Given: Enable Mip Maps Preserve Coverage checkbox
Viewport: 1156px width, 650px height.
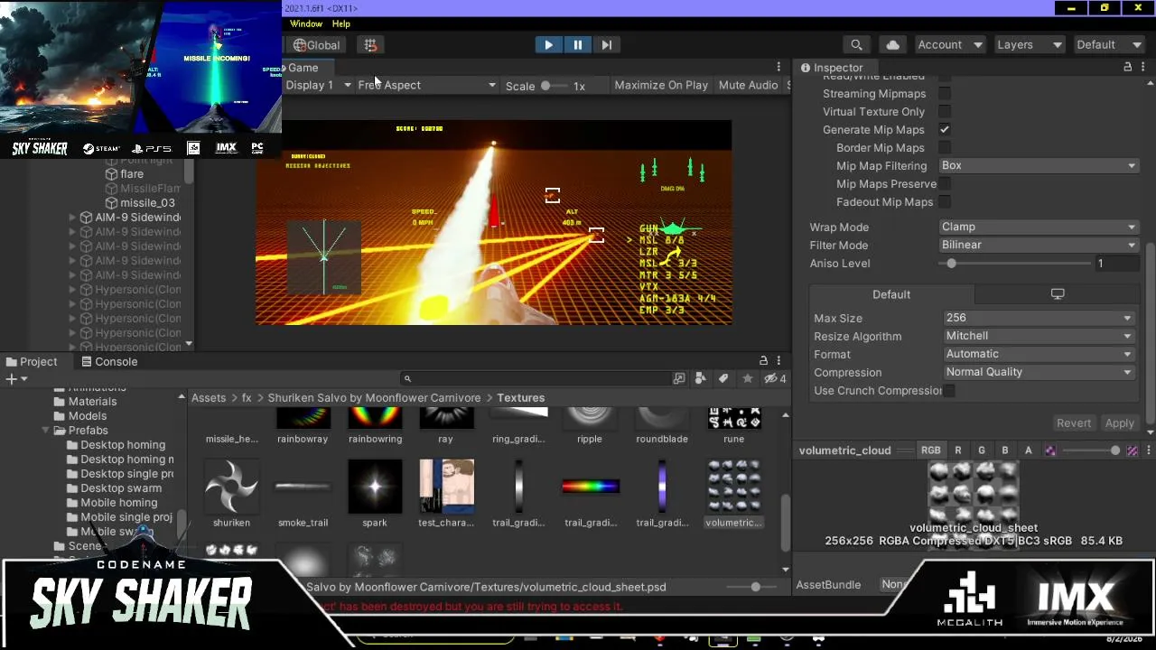Looking at the screenshot, I should tap(945, 184).
